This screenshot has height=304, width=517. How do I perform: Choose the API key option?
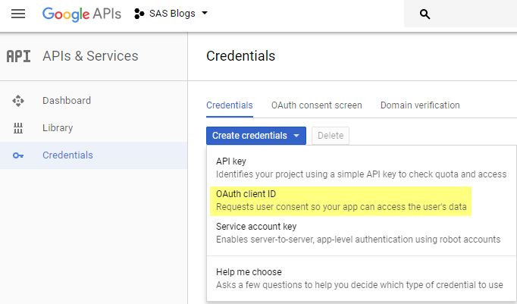tap(361, 168)
